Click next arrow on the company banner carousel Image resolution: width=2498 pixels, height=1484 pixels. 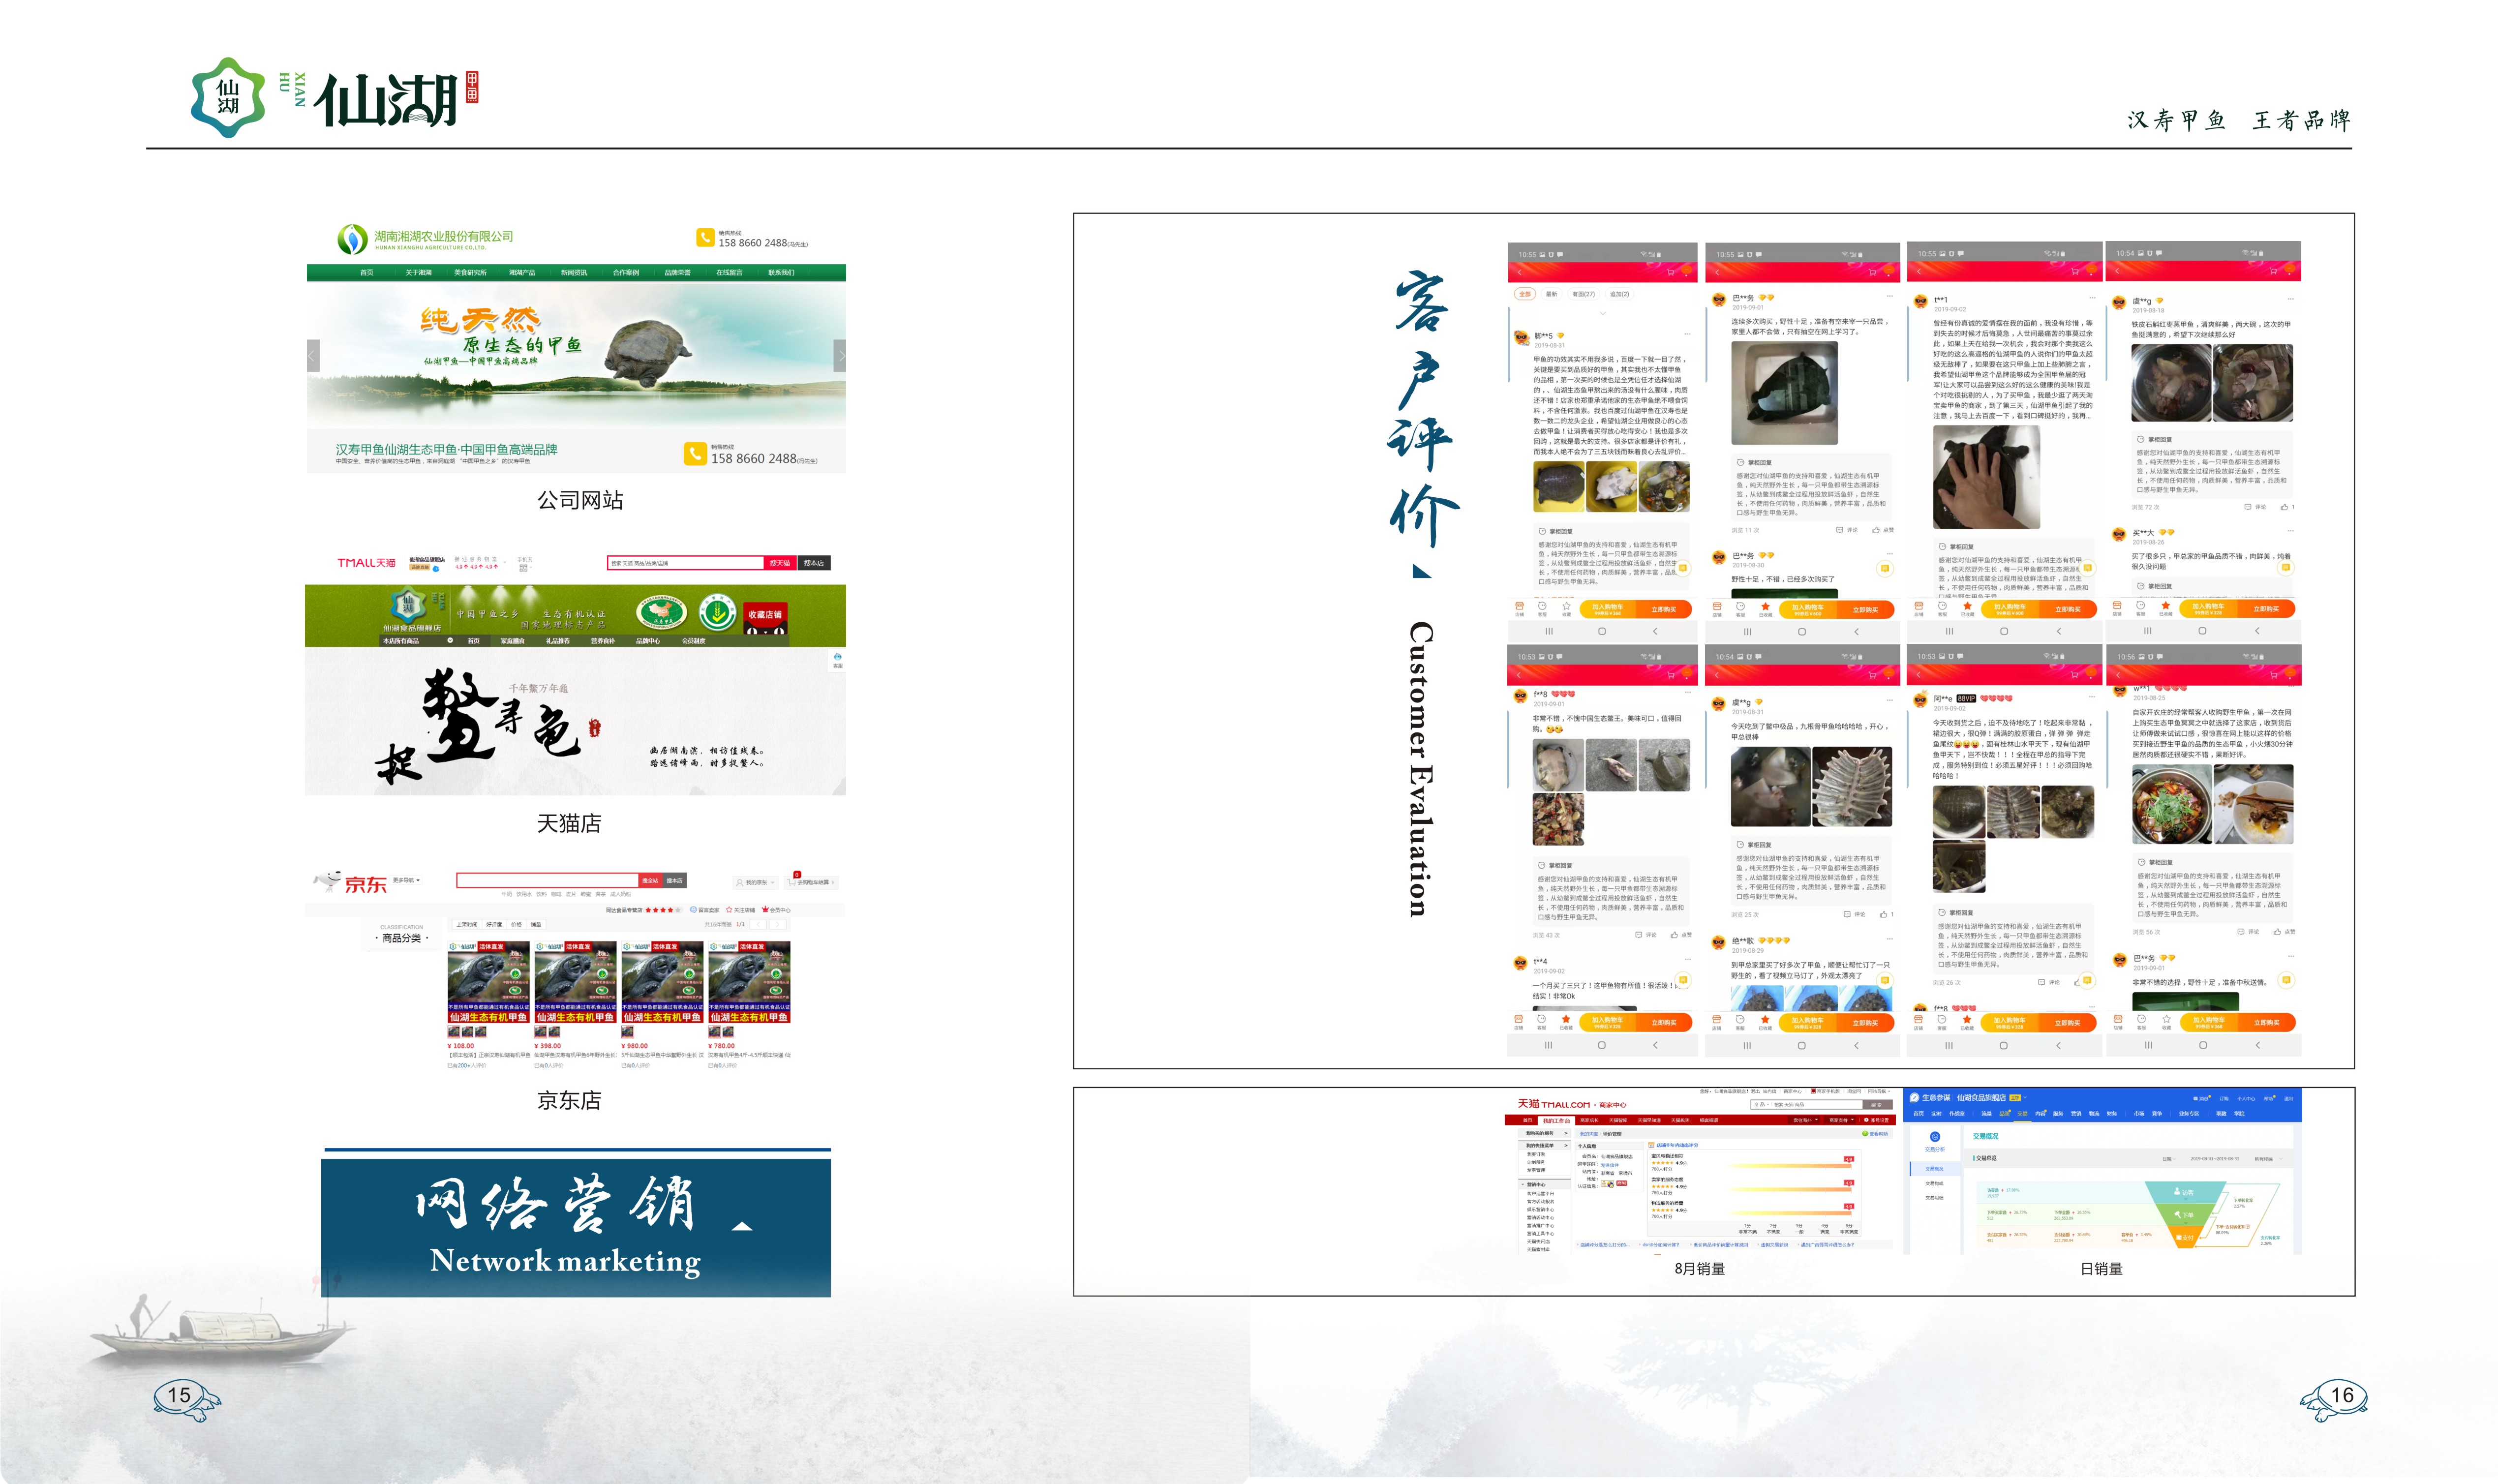840,355
